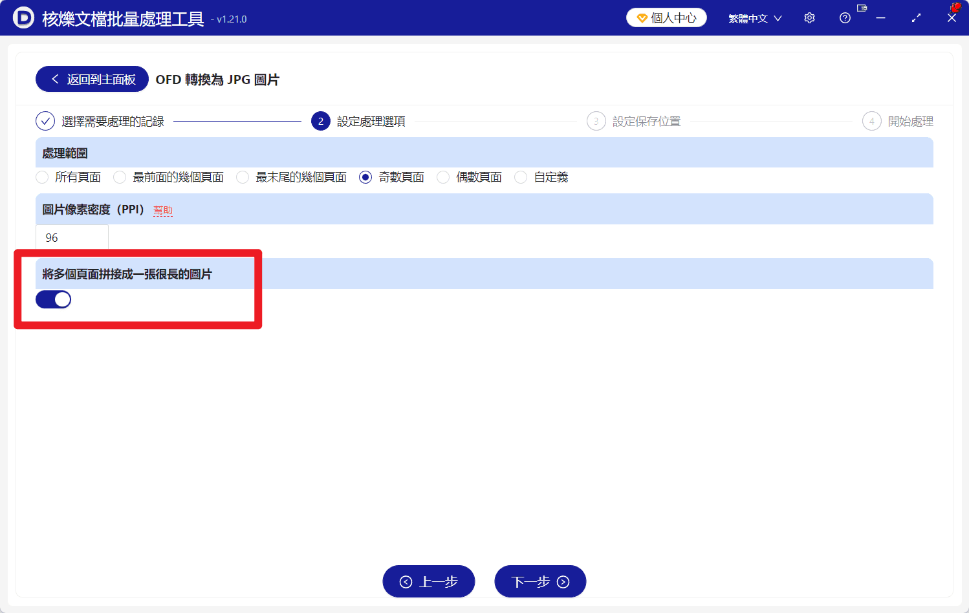Click the 返回到主面板 back button
The width and height of the screenshot is (969, 613).
point(91,78)
